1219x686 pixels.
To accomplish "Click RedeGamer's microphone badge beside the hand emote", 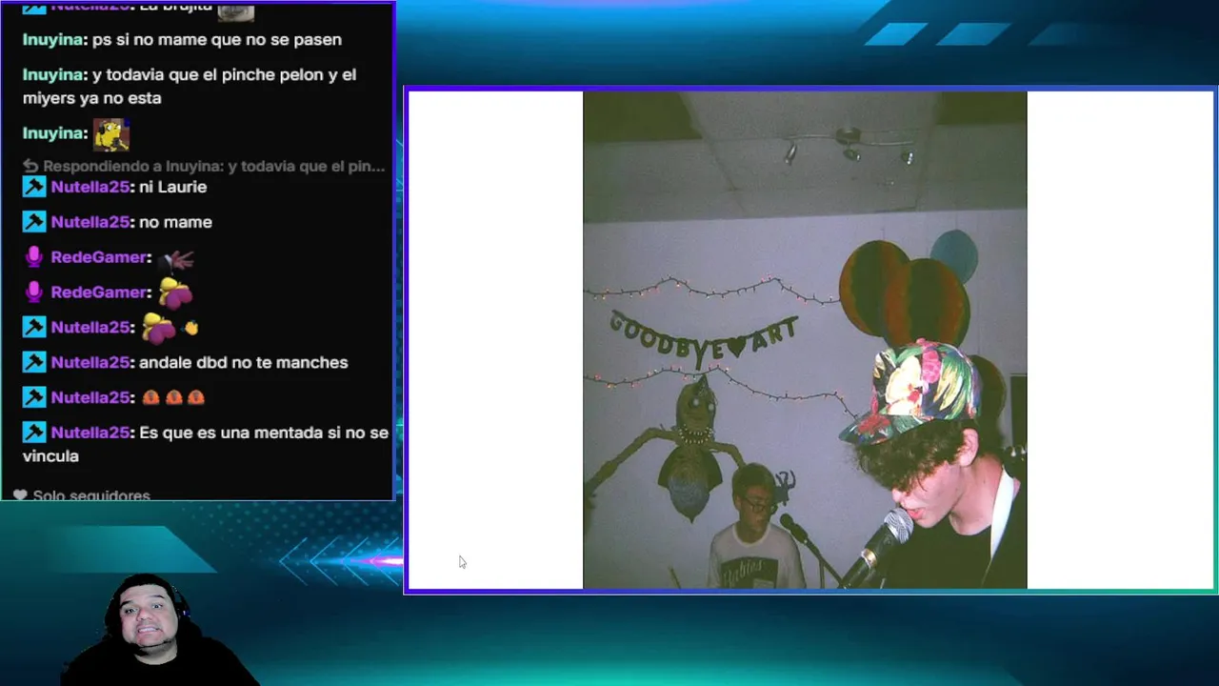I will [x=34, y=257].
